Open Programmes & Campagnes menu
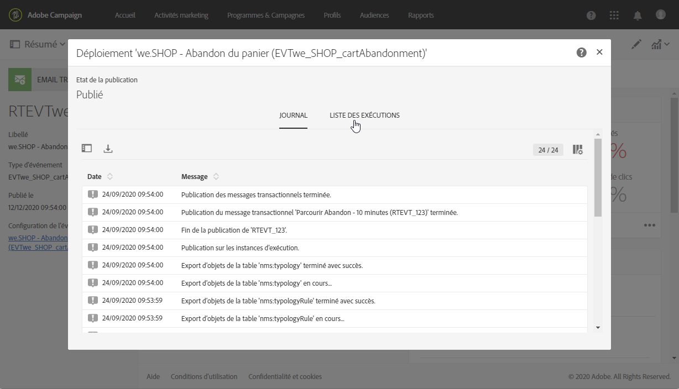This screenshot has width=679, height=389. (x=266, y=15)
